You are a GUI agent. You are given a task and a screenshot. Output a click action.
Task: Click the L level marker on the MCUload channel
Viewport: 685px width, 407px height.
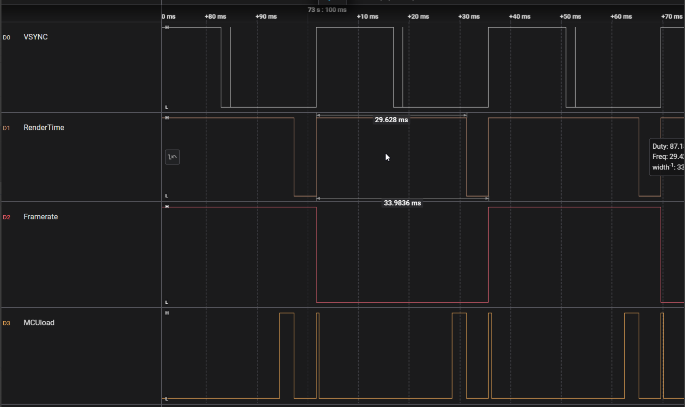[167, 399]
